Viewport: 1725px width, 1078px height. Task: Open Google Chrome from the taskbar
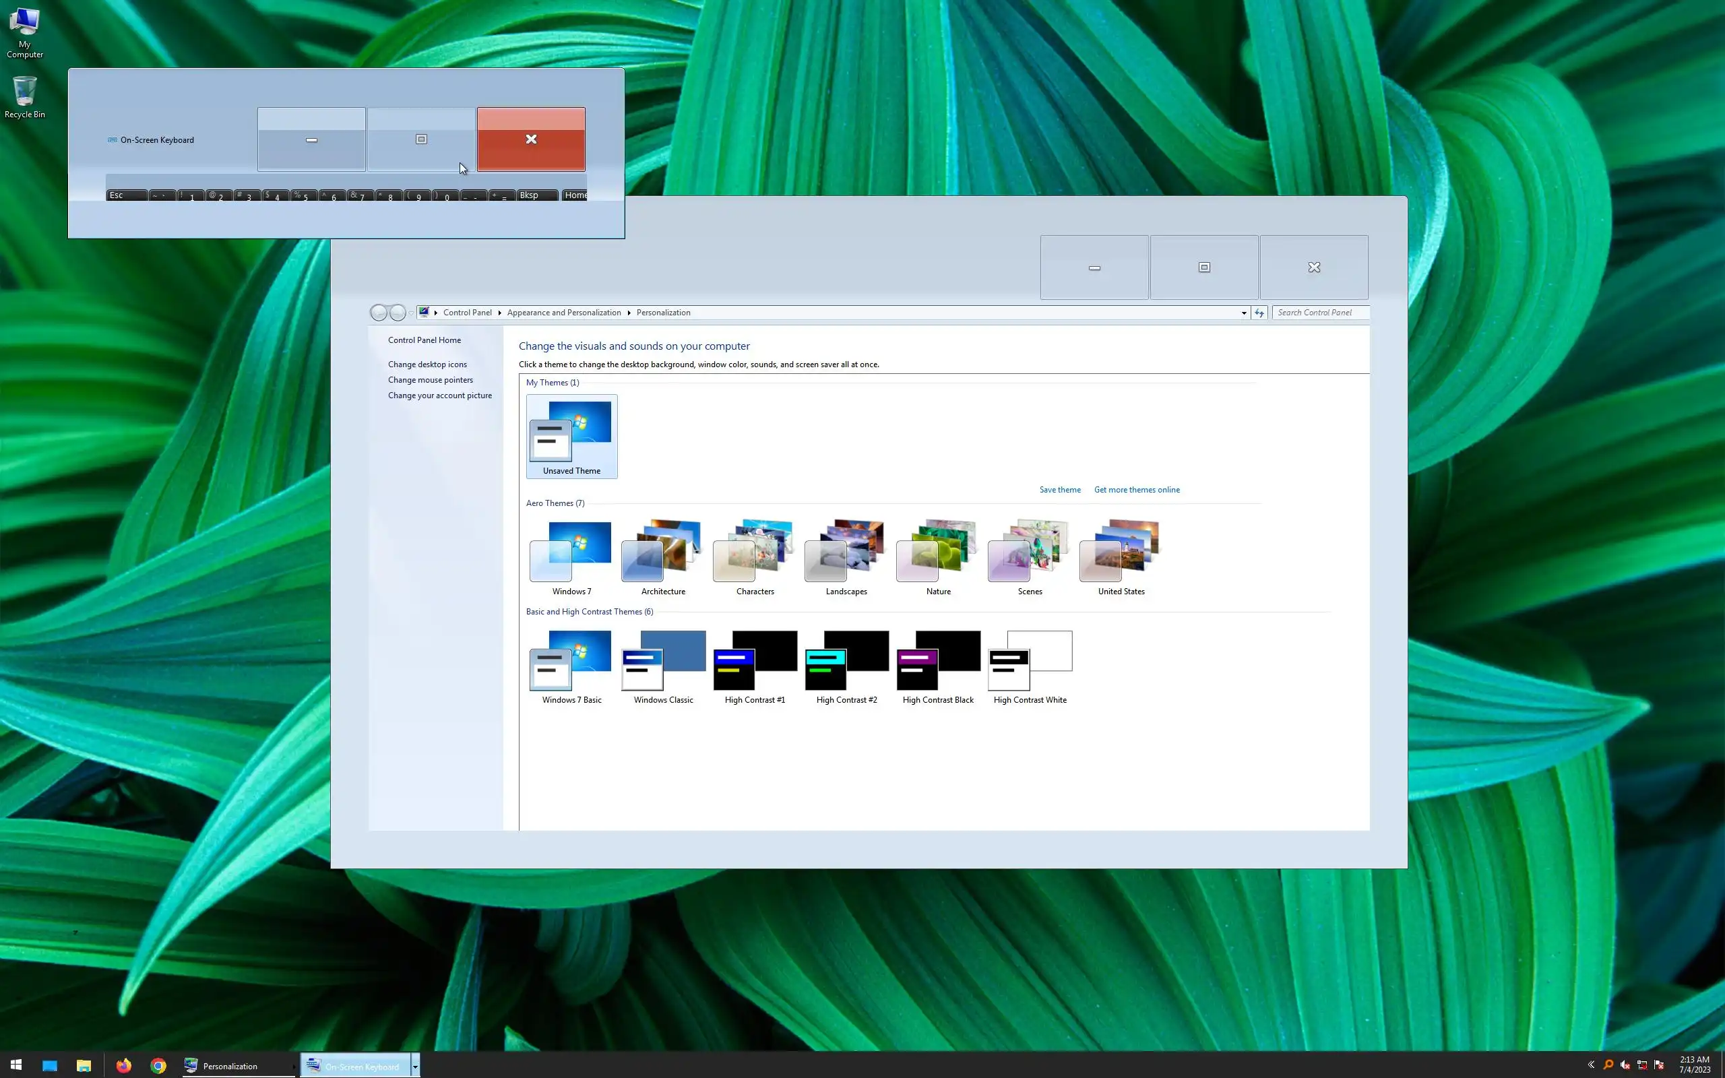click(x=158, y=1066)
